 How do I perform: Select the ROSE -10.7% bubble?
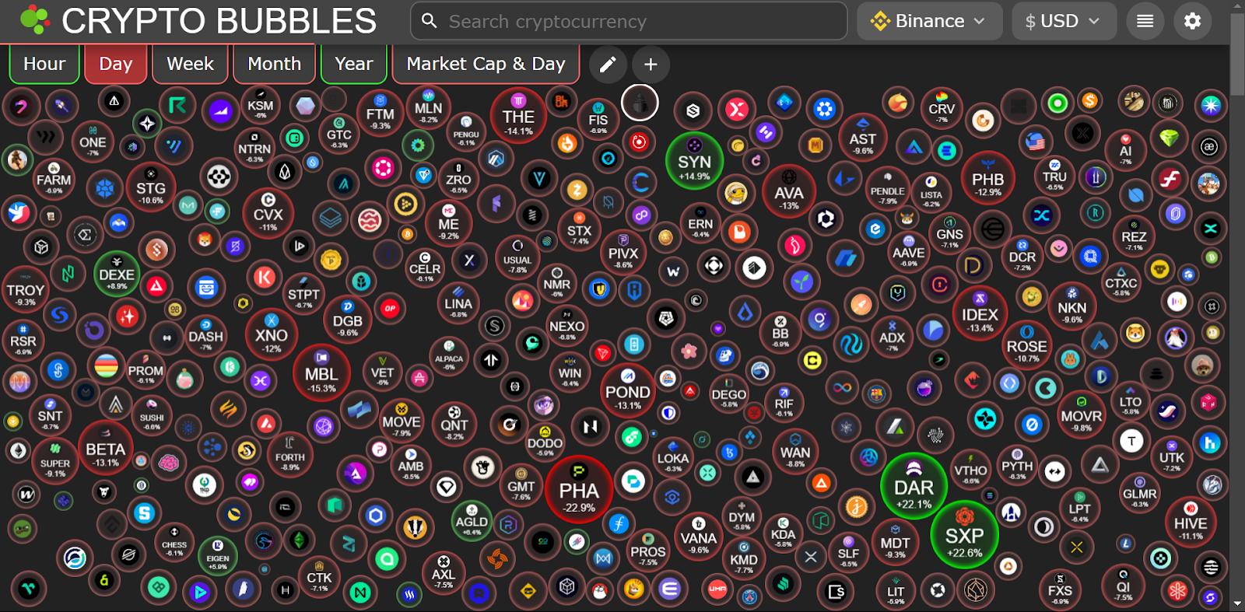(1027, 345)
